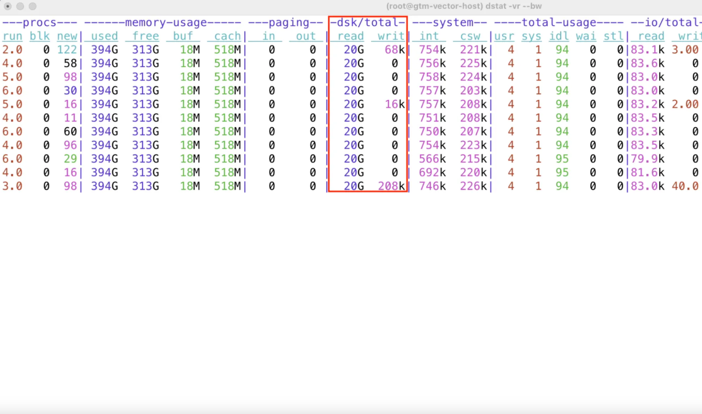Select the 'stl' column header
This screenshot has height=414, width=702.
point(614,36)
